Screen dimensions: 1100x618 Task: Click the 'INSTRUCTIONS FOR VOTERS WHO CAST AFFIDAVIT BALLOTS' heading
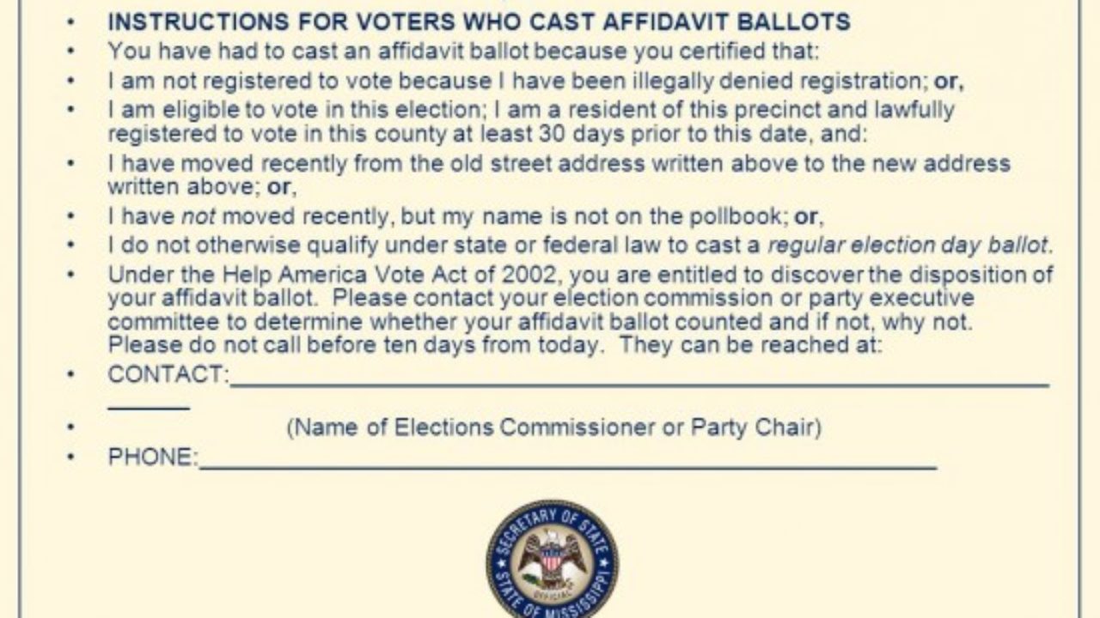(x=479, y=21)
